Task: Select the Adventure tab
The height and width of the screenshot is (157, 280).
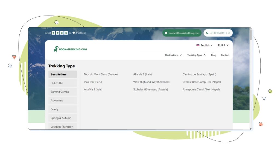Action: (x=63, y=101)
